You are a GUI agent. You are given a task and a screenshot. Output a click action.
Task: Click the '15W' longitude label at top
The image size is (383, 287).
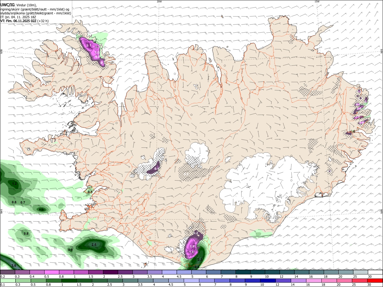(317, 1)
